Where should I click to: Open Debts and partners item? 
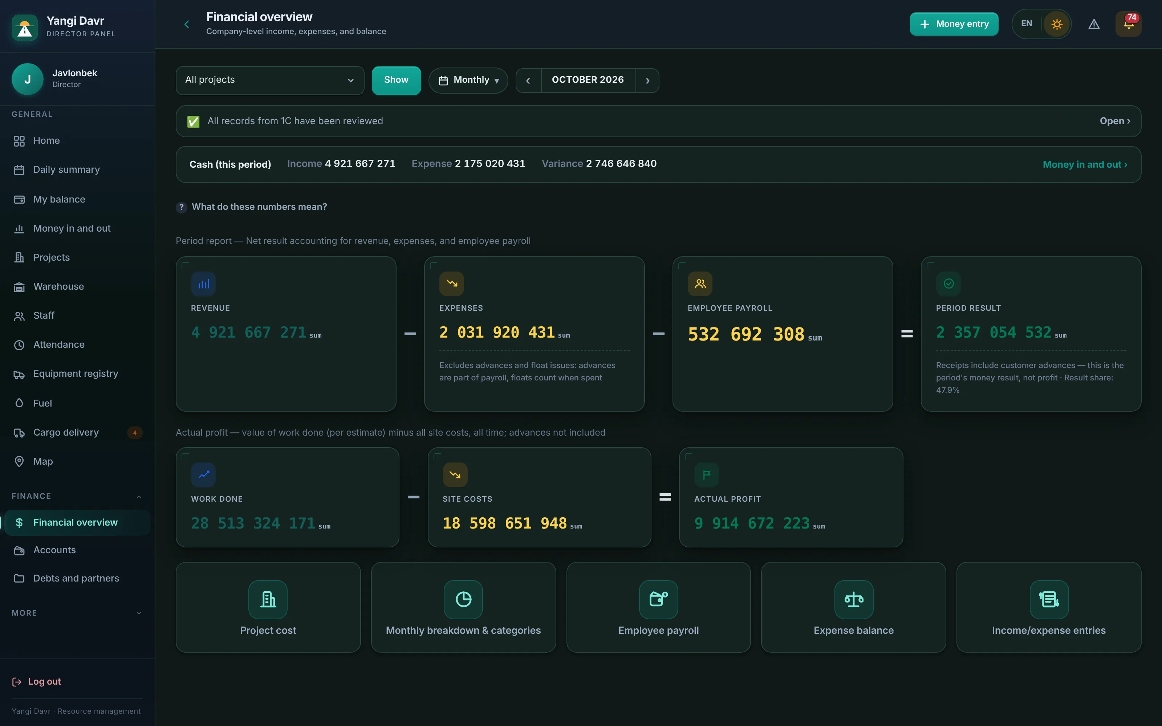tap(77, 579)
